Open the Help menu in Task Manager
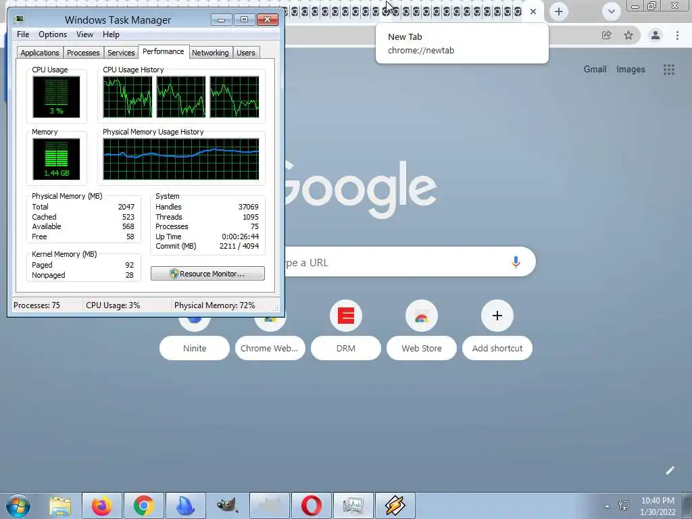692x519 pixels. pos(111,34)
